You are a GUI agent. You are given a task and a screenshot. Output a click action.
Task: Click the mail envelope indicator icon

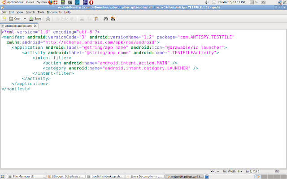214,2
